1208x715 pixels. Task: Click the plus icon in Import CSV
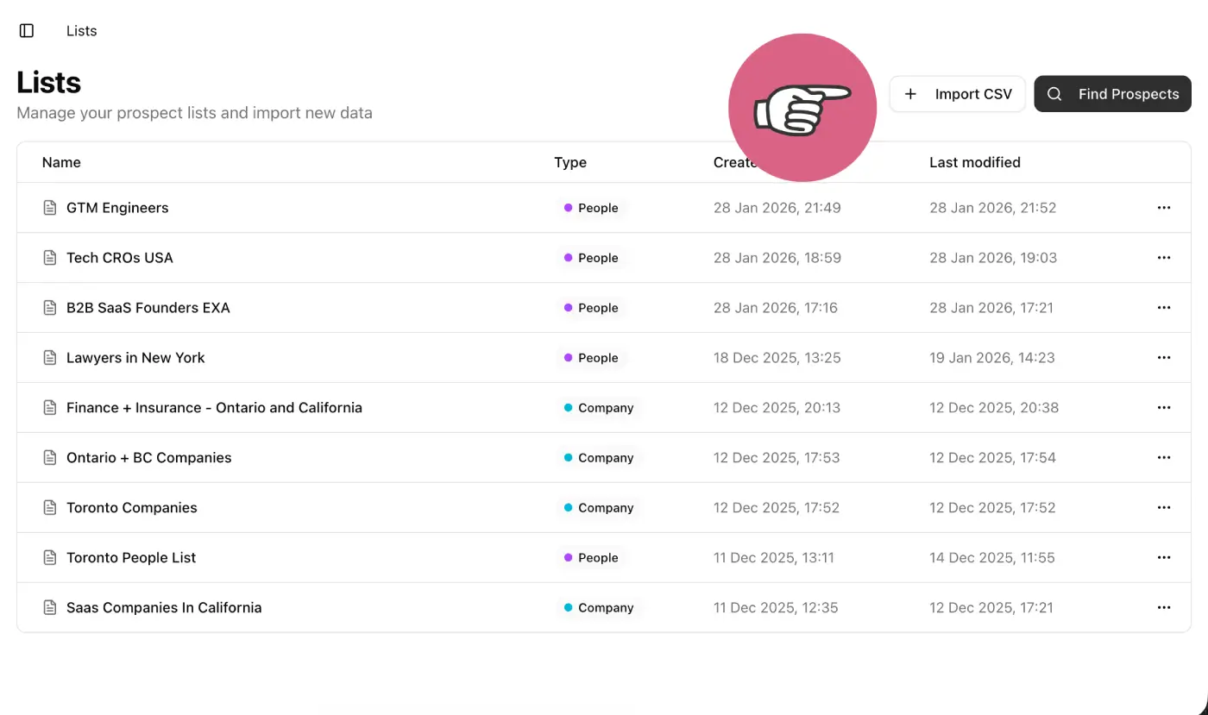click(x=910, y=94)
